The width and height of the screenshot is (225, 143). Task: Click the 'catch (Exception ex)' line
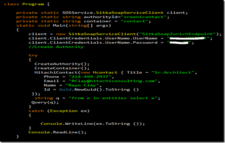59,111
